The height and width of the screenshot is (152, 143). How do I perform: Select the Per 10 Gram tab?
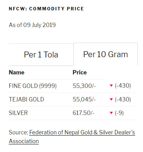tap(105, 54)
